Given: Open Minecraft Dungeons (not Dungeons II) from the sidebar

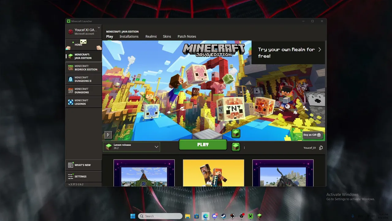Looking at the screenshot, I should (84, 91).
